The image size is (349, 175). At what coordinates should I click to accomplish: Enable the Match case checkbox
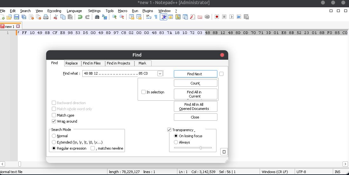(54, 115)
